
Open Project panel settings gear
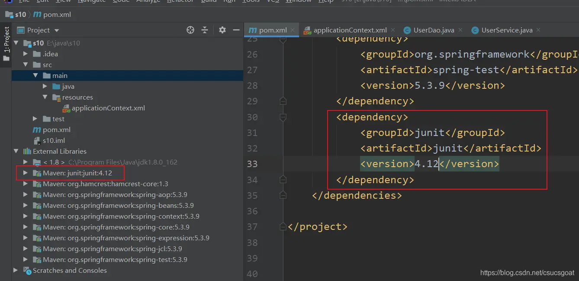pos(222,30)
